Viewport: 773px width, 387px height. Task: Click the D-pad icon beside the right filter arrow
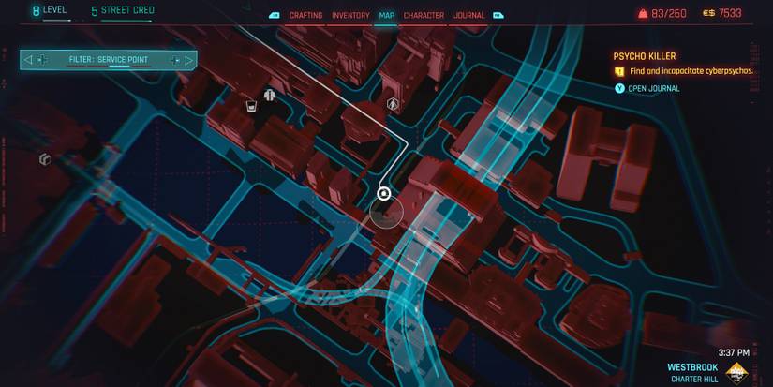tap(174, 60)
